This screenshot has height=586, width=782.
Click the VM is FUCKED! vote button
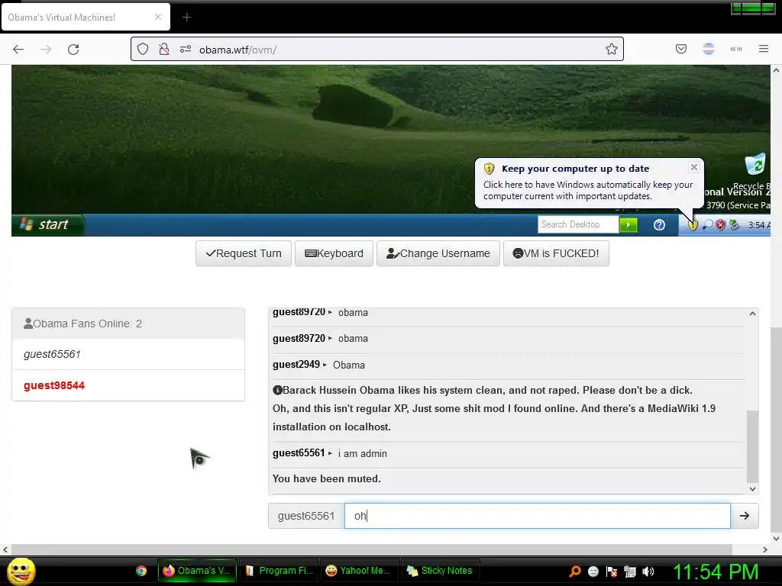pyautogui.click(x=556, y=253)
